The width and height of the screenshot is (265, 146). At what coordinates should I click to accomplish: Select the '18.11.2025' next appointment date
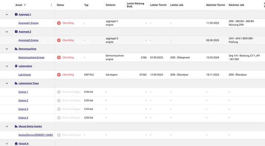(213, 75)
